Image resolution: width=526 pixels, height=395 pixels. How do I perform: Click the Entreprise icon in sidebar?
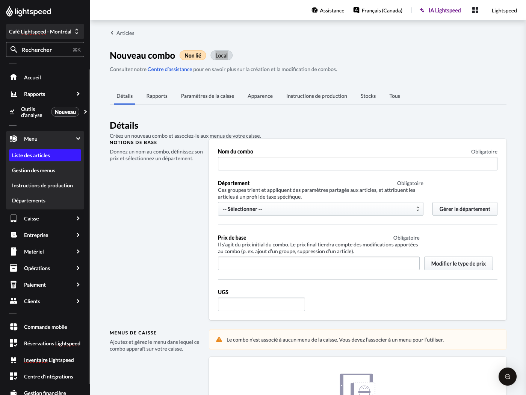coord(14,235)
